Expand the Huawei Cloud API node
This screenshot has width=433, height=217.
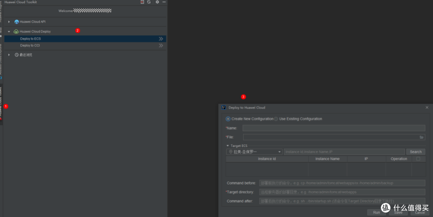pyautogui.click(x=9, y=22)
